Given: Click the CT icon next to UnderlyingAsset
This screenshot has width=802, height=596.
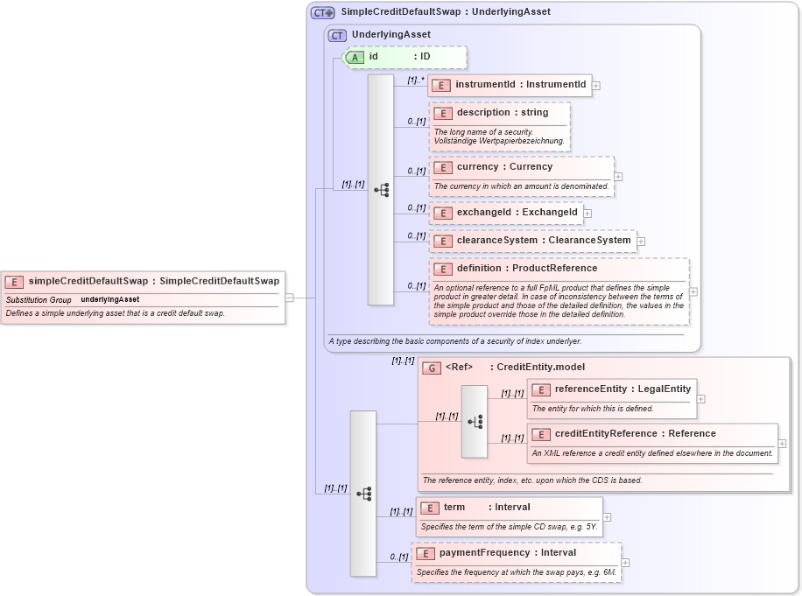Looking at the screenshot, I should coord(337,36).
